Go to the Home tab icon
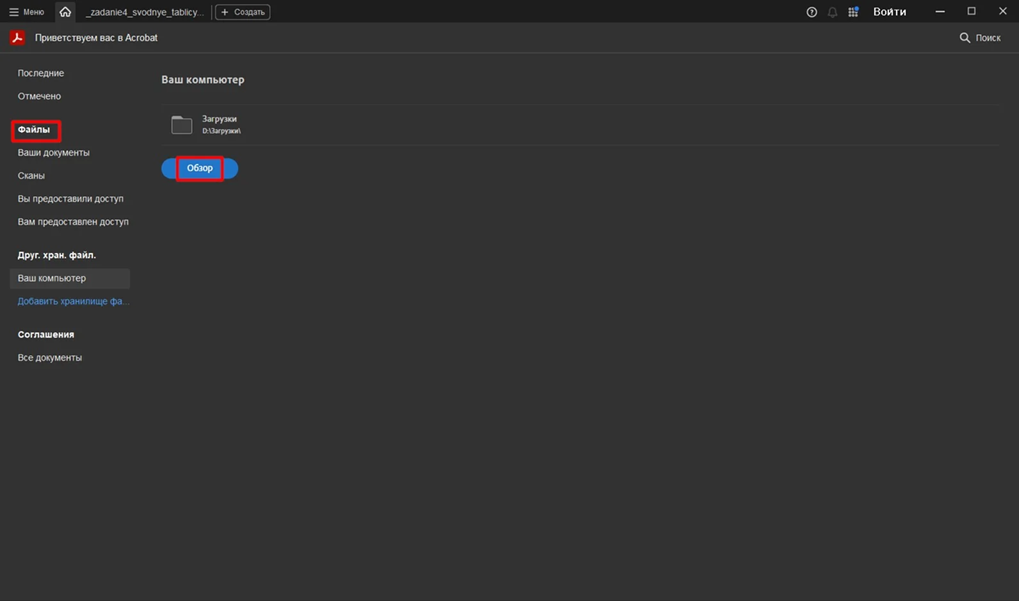The height and width of the screenshot is (601, 1019). (65, 12)
